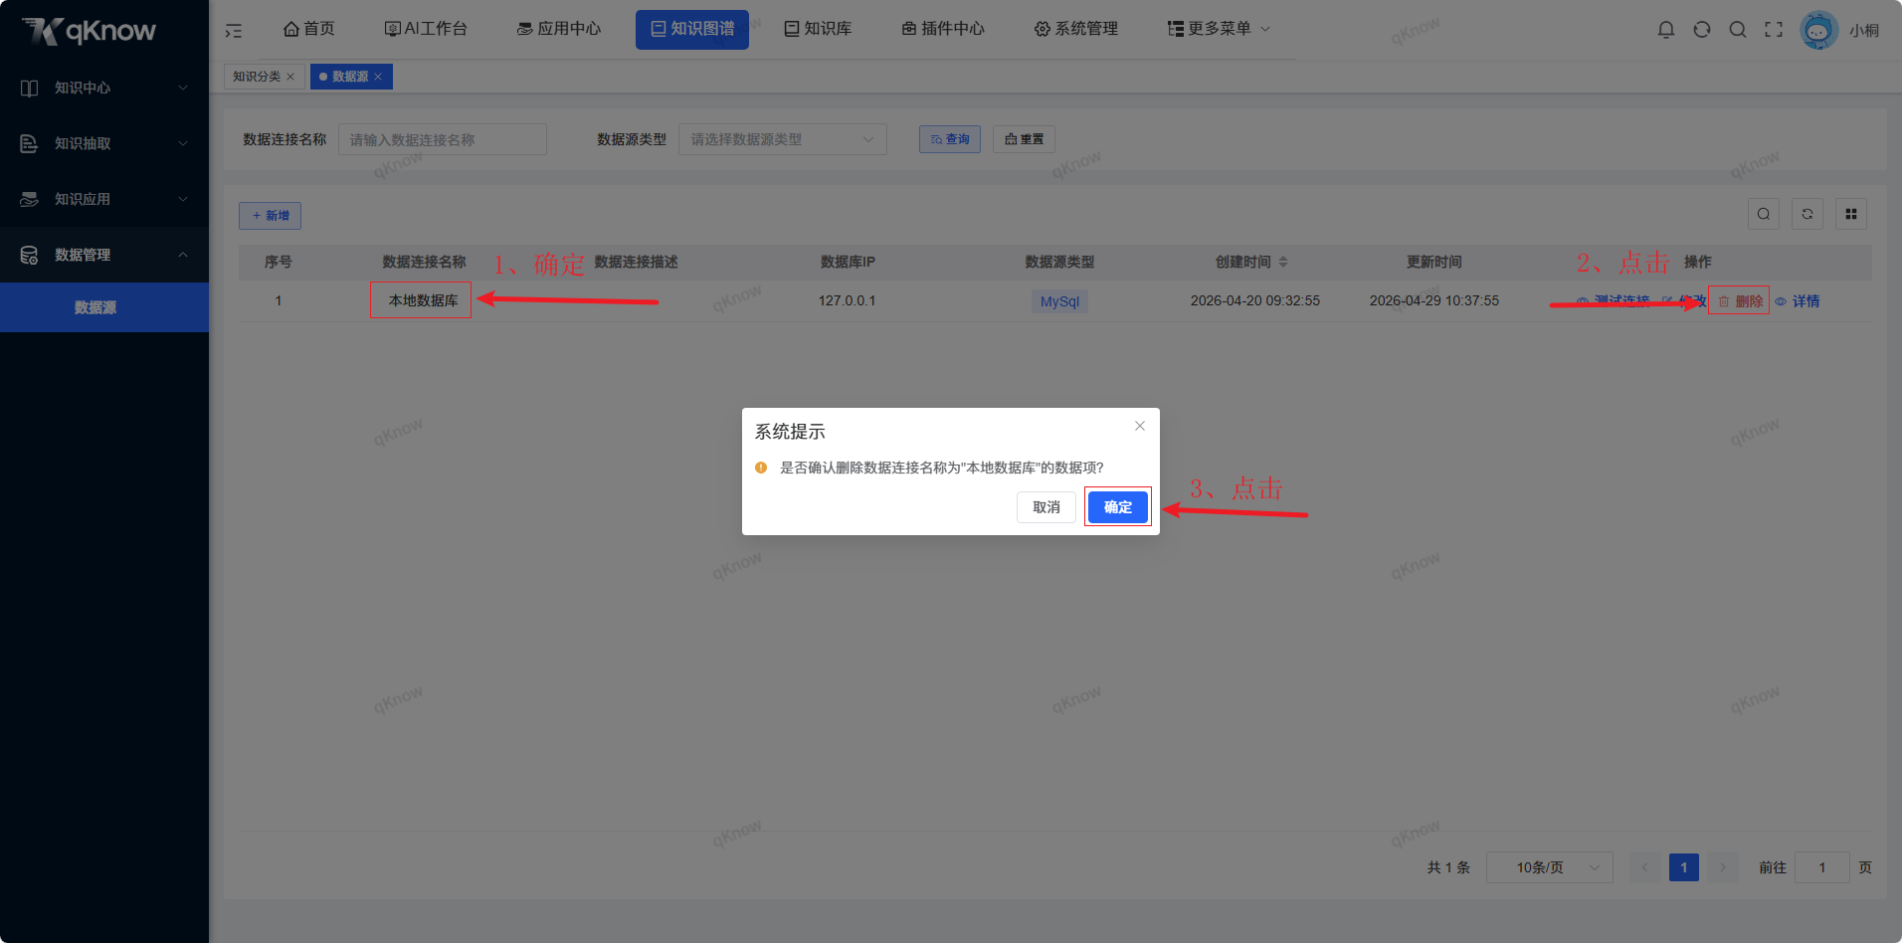Select 知识图谱 in top menu
1902x943 pixels.
[692, 29]
